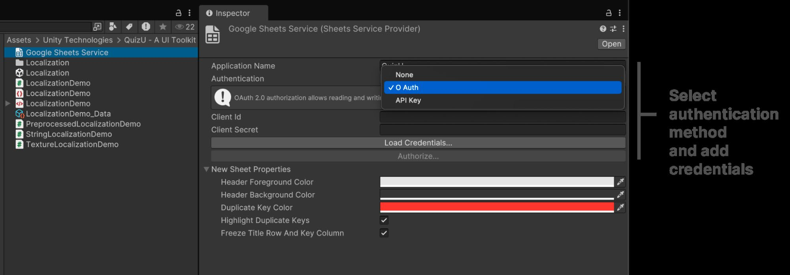The height and width of the screenshot is (275, 790).
Task: Open the red Duplicate Key Color swatch
Action: pyautogui.click(x=497, y=207)
